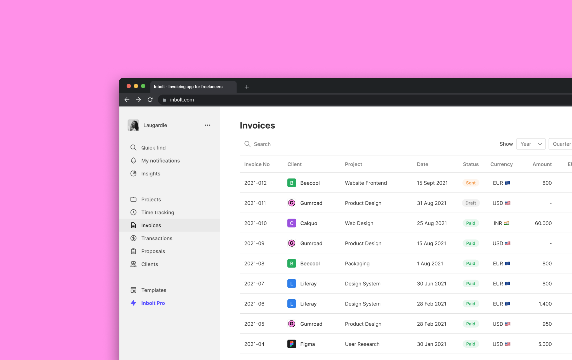Screen dimensions: 572x360
Task: Reload the page with the refresh icon
Action: (x=150, y=100)
